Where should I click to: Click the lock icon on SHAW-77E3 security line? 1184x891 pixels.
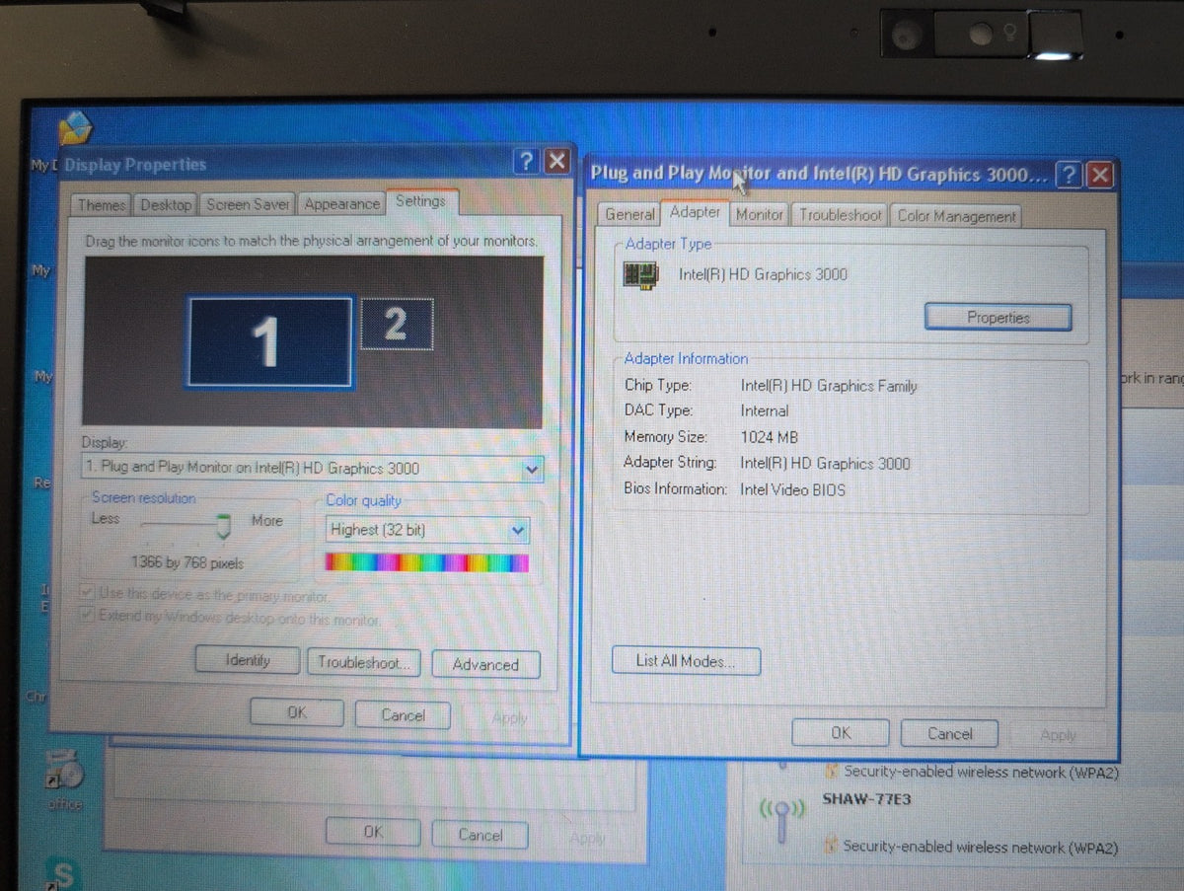tap(831, 847)
